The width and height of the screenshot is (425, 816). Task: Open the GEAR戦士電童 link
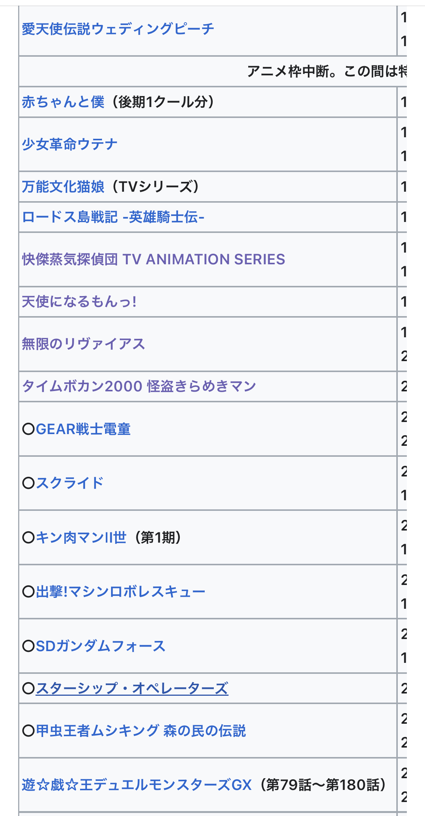(x=83, y=429)
